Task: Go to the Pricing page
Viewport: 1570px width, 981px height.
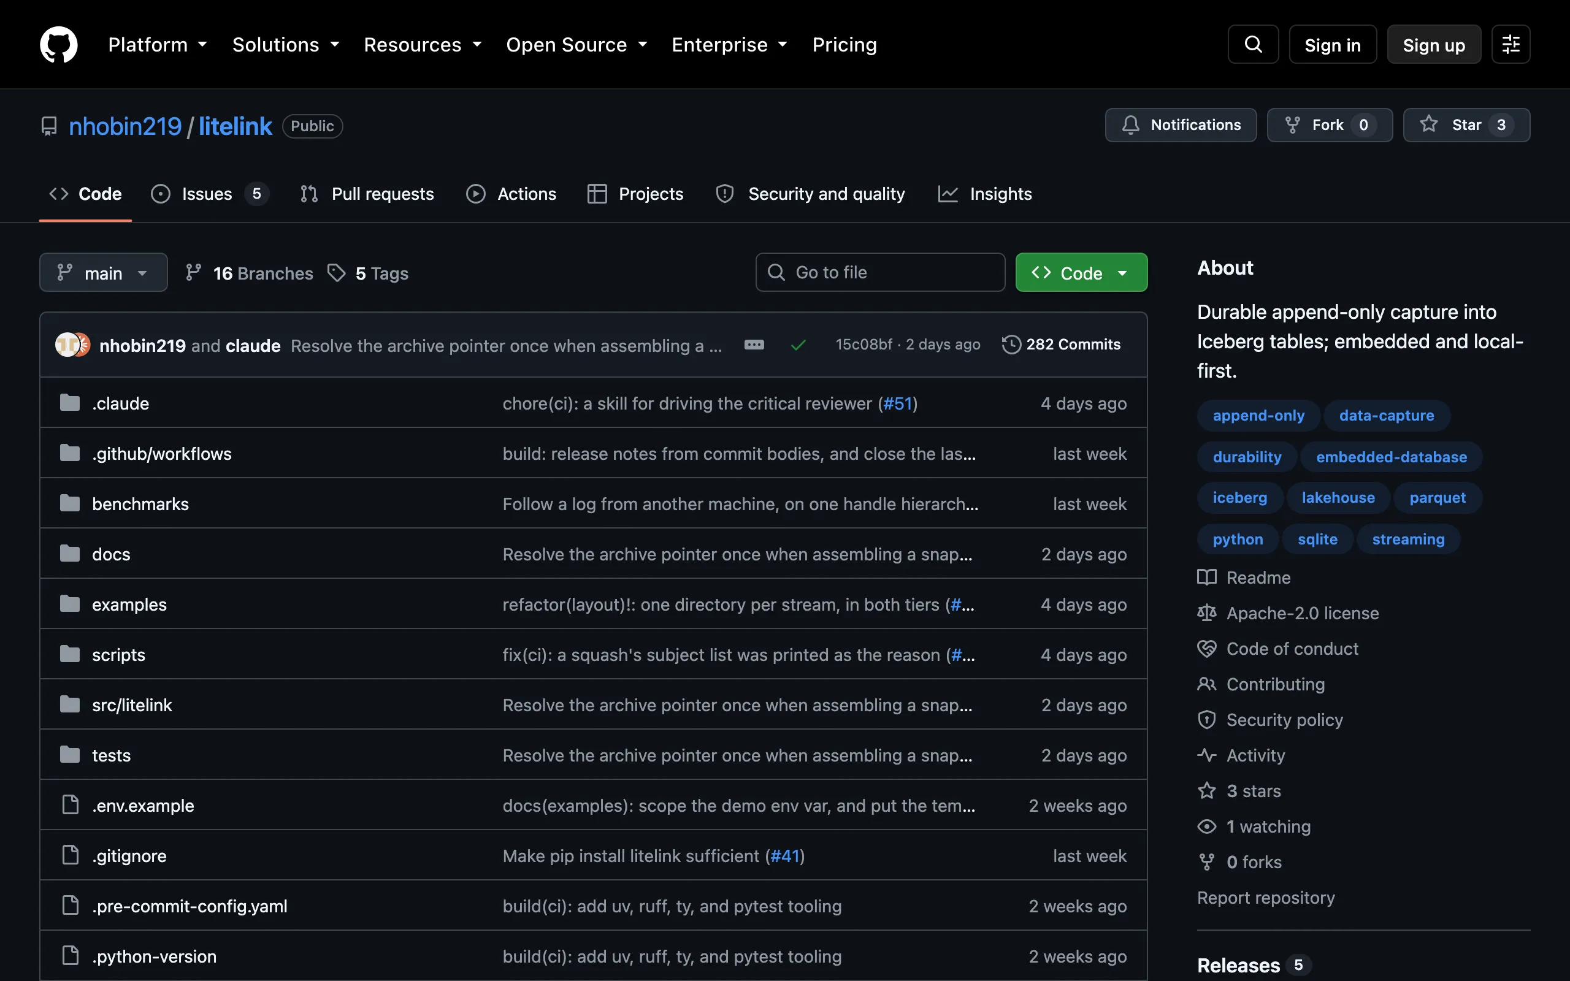Action: tap(844, 44)
